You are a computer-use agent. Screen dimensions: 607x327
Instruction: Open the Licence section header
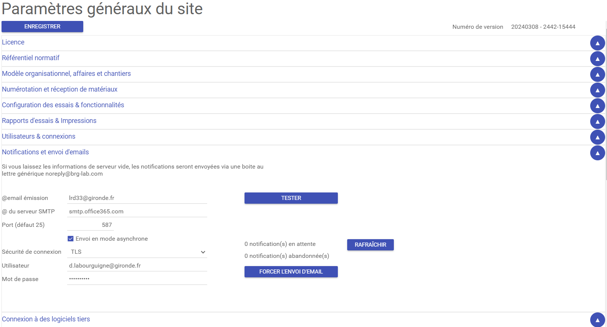click(x=13, y=42)
